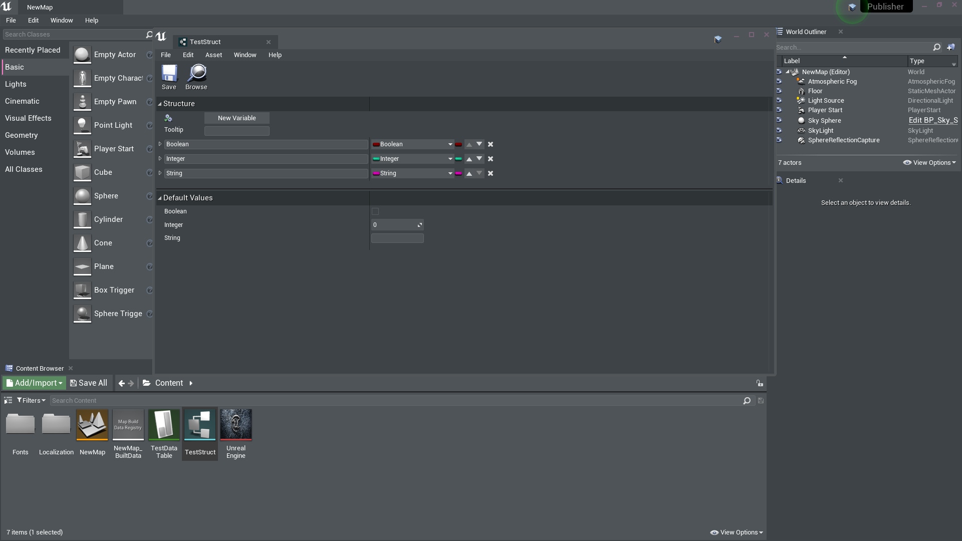Check the Boolean default value checkbox
Screen dimensions: 962x541
click(375, 211)
